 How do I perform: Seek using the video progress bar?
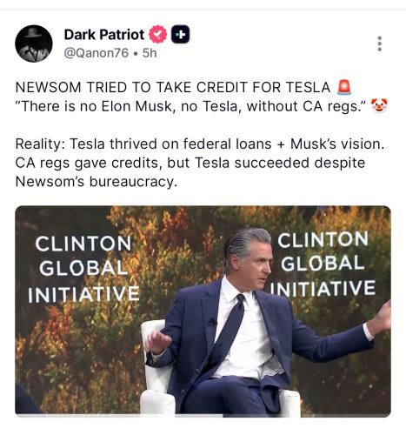(203, 416)
